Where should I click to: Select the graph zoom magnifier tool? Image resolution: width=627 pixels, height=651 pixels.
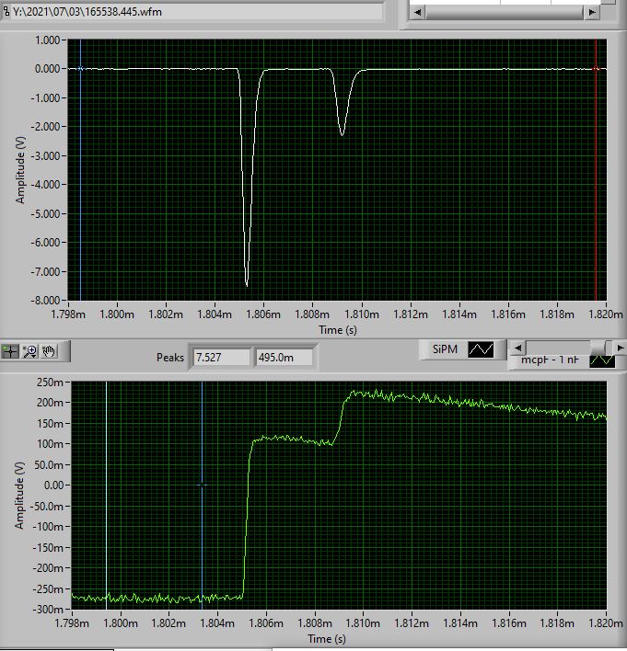[x=29, y=351]
